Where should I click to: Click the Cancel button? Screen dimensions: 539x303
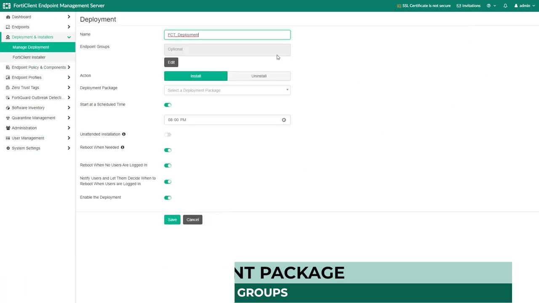[192, 220]
